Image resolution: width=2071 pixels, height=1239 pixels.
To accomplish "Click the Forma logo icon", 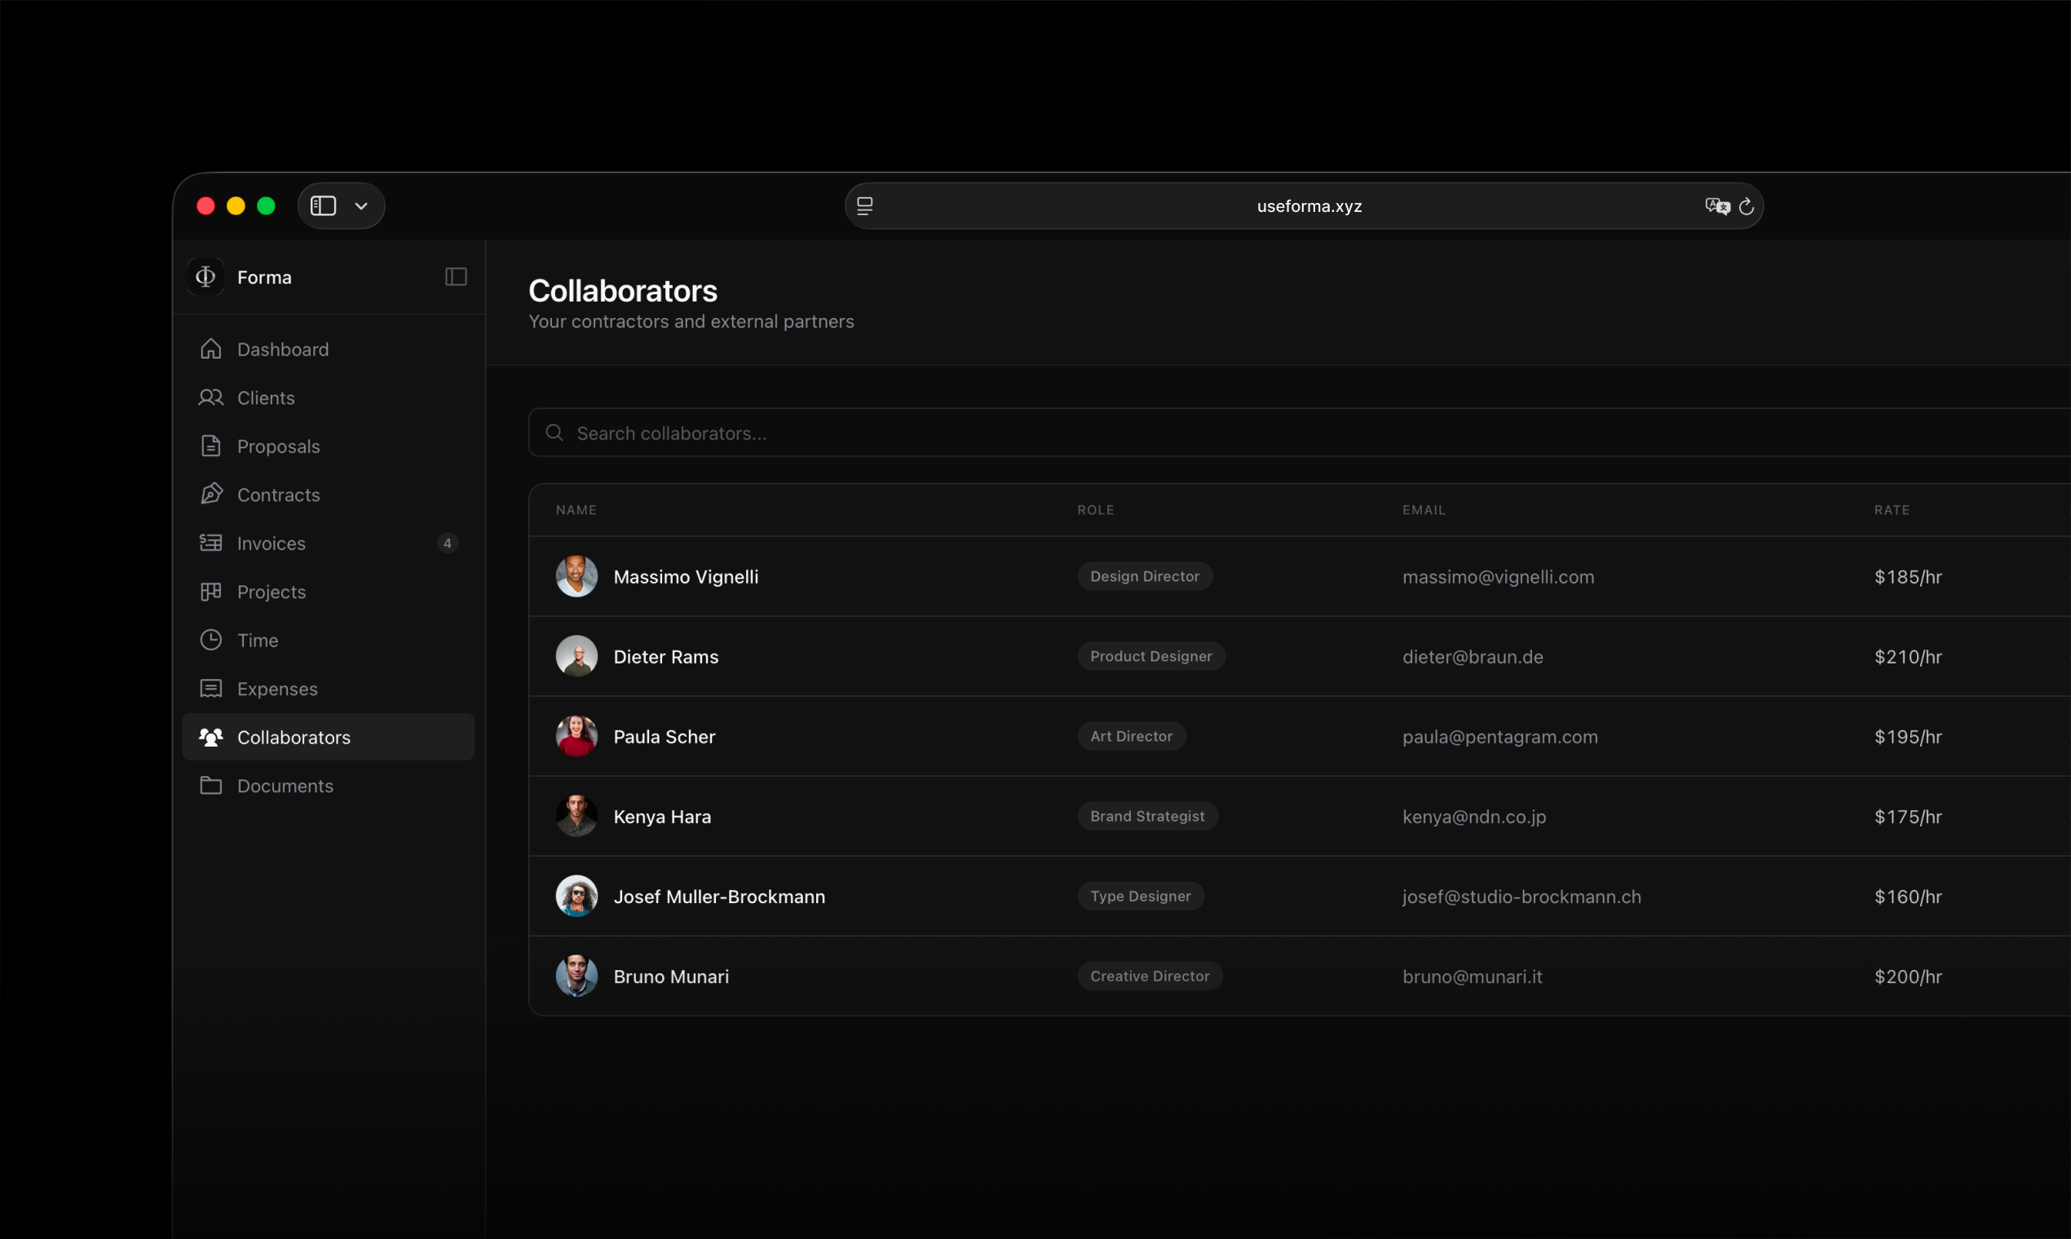I will coord(205,277).
